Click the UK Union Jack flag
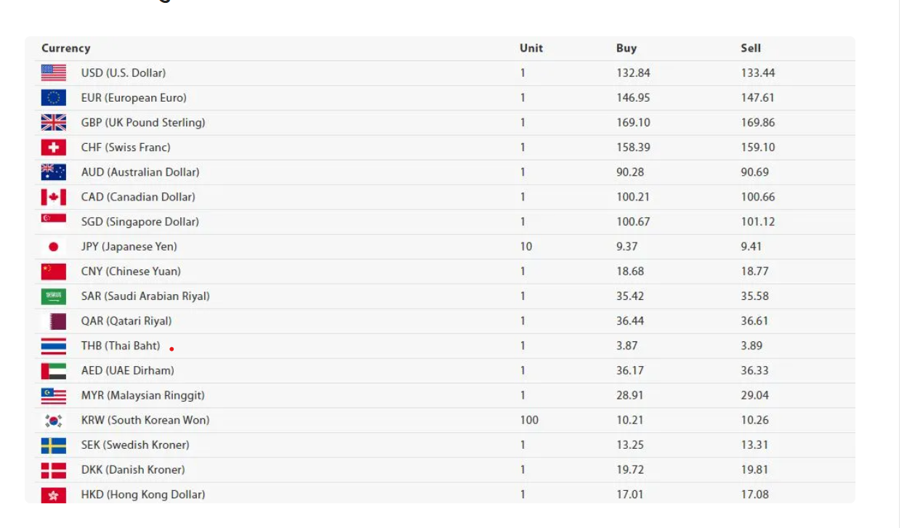This screenshot has height=528, width=923. (x=54, y=122)
